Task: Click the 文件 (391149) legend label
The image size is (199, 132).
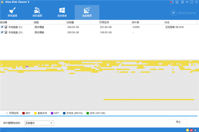Action: pyautogui.click(x=98, y=113)
